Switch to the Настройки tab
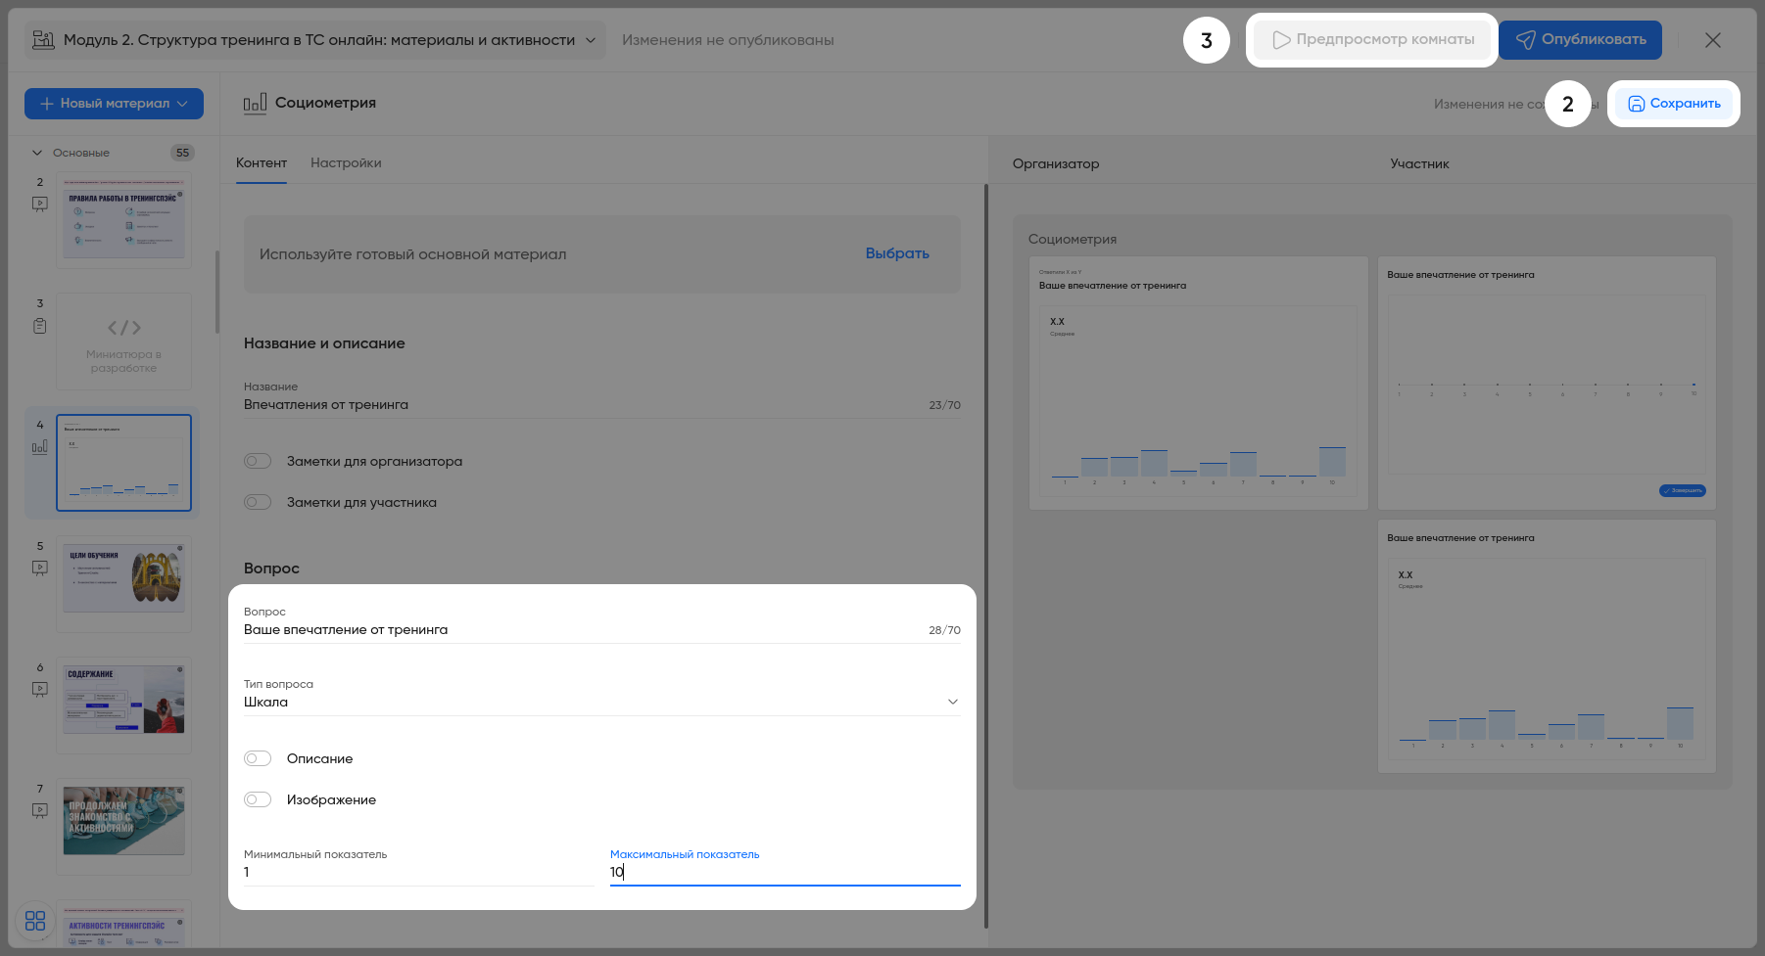The height and width of the screenshot is (956, 1765). click(346, 162)
